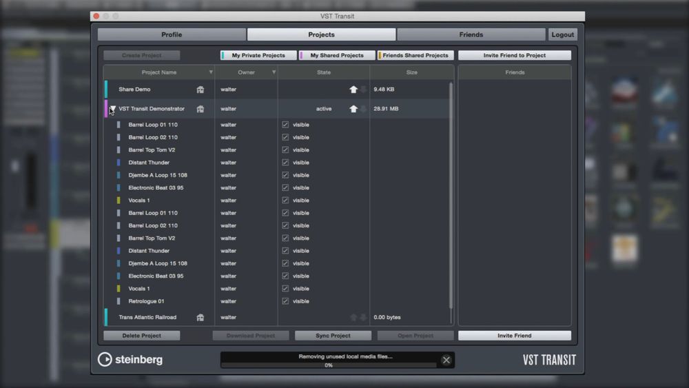Select the second Barrel Top Tom V2 track

pos(152,238)
